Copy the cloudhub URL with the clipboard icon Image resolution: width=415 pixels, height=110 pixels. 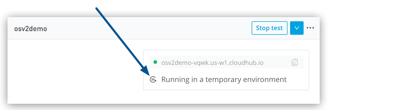click(294, 62)
